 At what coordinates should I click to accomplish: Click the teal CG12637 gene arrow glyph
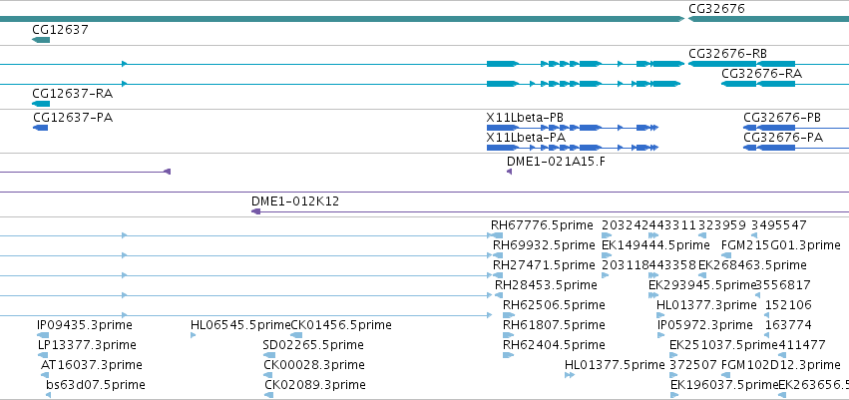pyautogui.click(x=41, y=40)
